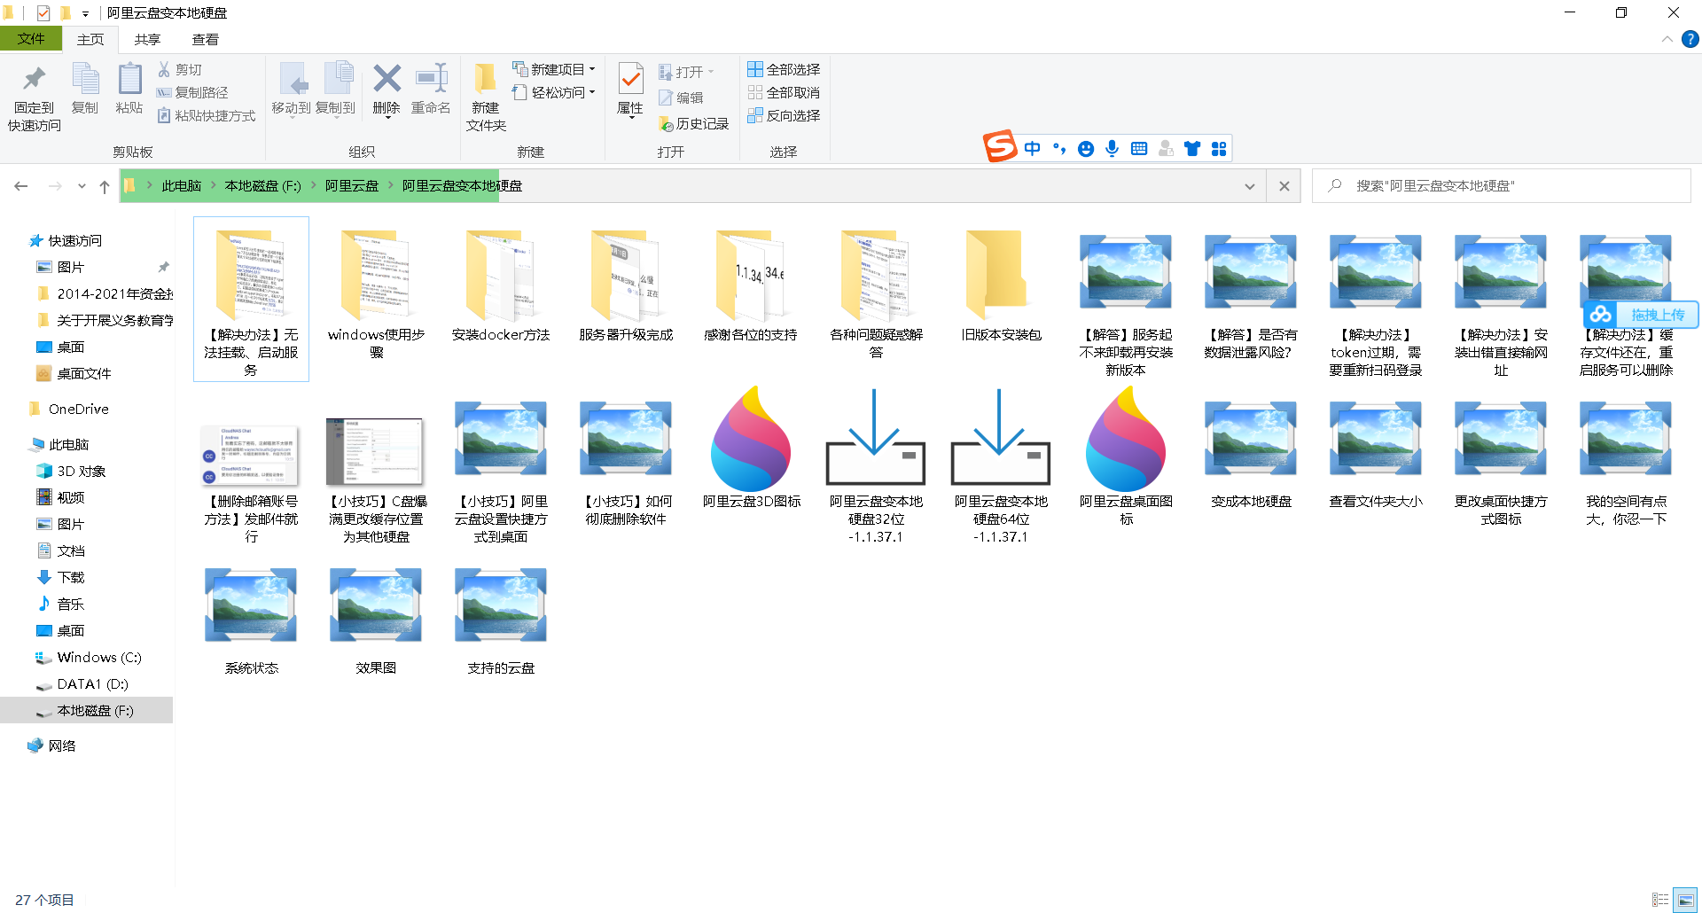Click Select None (全部取消)
The width and height of the screenshot is (1702, 913).
click(784, 92)
